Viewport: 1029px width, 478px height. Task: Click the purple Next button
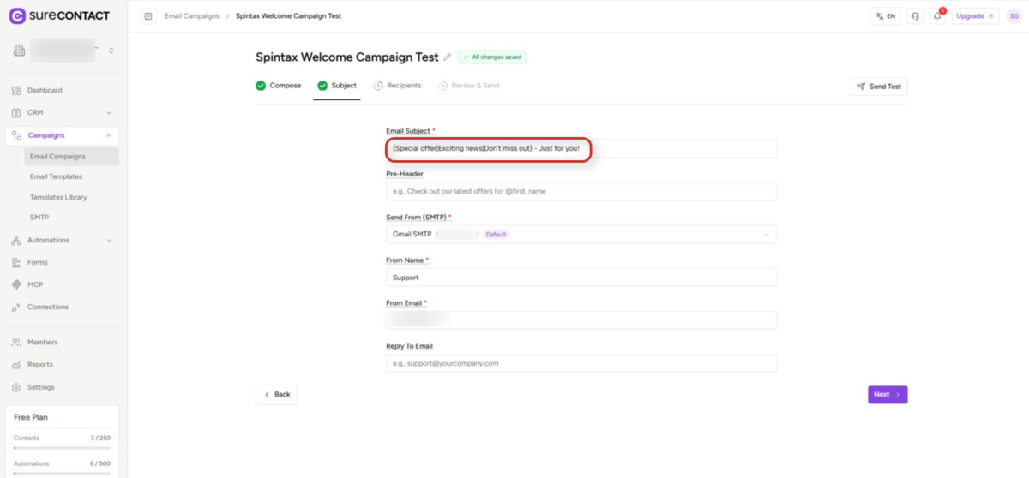tap(888, 394)
